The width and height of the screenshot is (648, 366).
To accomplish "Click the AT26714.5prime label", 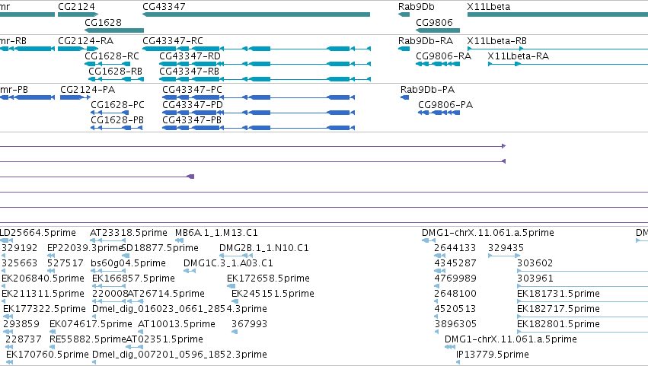I will [166, 294].
